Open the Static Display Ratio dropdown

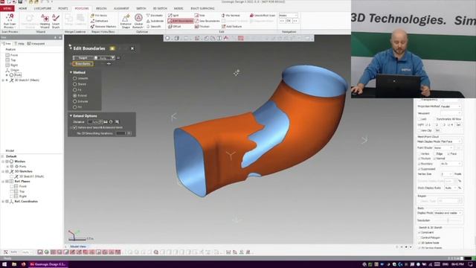coord(450,188)
